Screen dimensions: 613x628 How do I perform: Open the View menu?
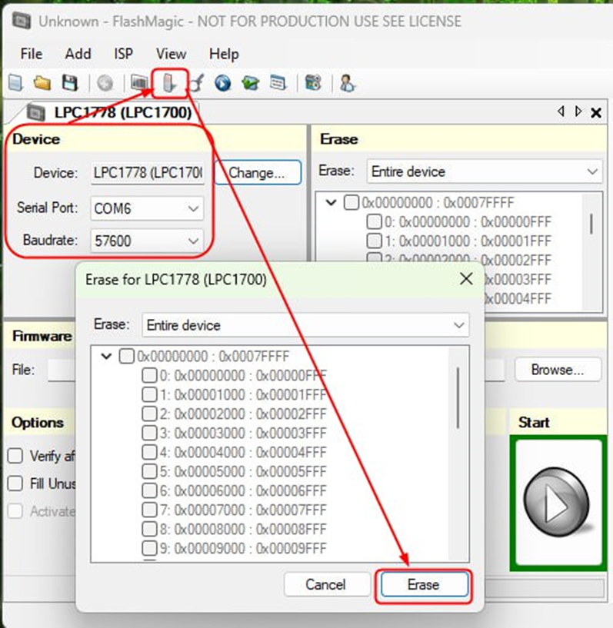(171, 54)
